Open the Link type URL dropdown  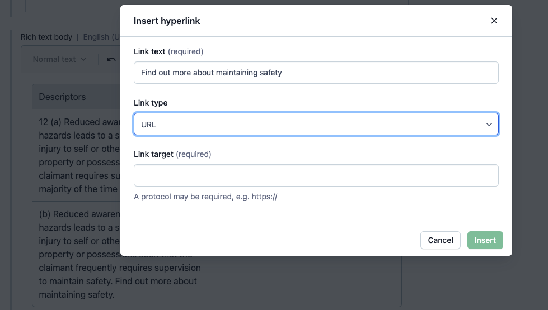pyautogui.click(x=316, y=124)
